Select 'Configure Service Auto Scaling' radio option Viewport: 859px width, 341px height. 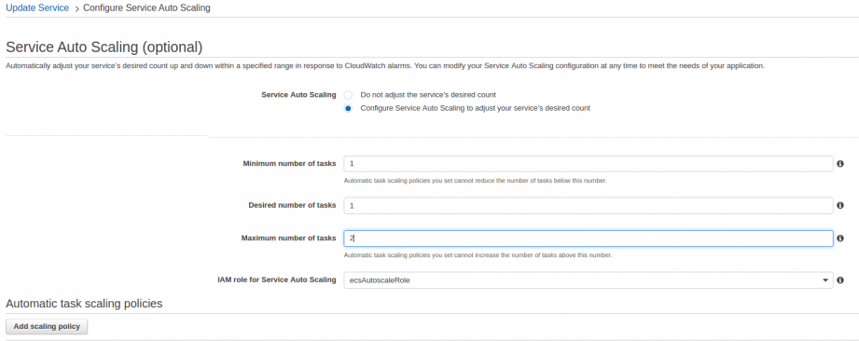click(348, 108)
